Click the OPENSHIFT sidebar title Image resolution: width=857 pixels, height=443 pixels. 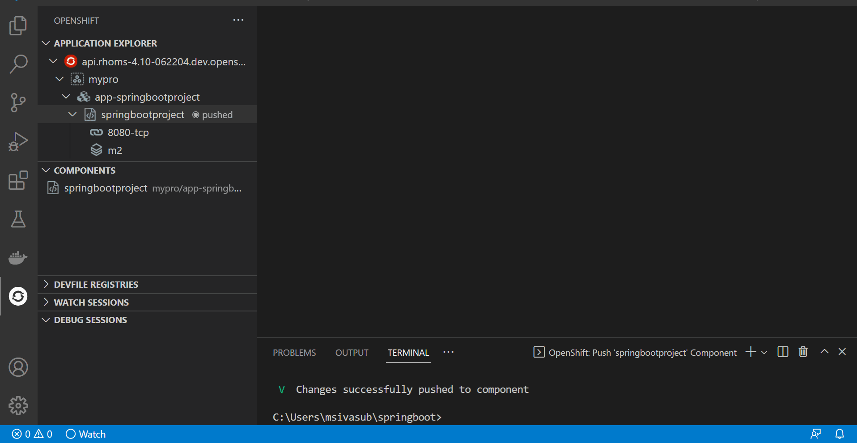pyautogui.click(x=76, y=21)
